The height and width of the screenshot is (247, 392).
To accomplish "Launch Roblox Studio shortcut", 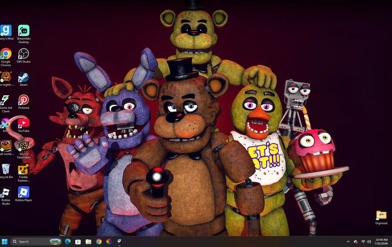I will point(6,196).
